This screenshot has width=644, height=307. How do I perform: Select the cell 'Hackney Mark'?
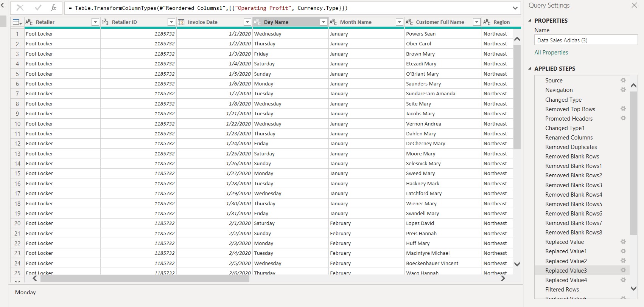[x=443, y=183]
